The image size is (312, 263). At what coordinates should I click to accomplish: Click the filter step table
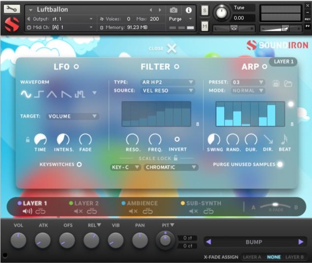pos(156,114)
